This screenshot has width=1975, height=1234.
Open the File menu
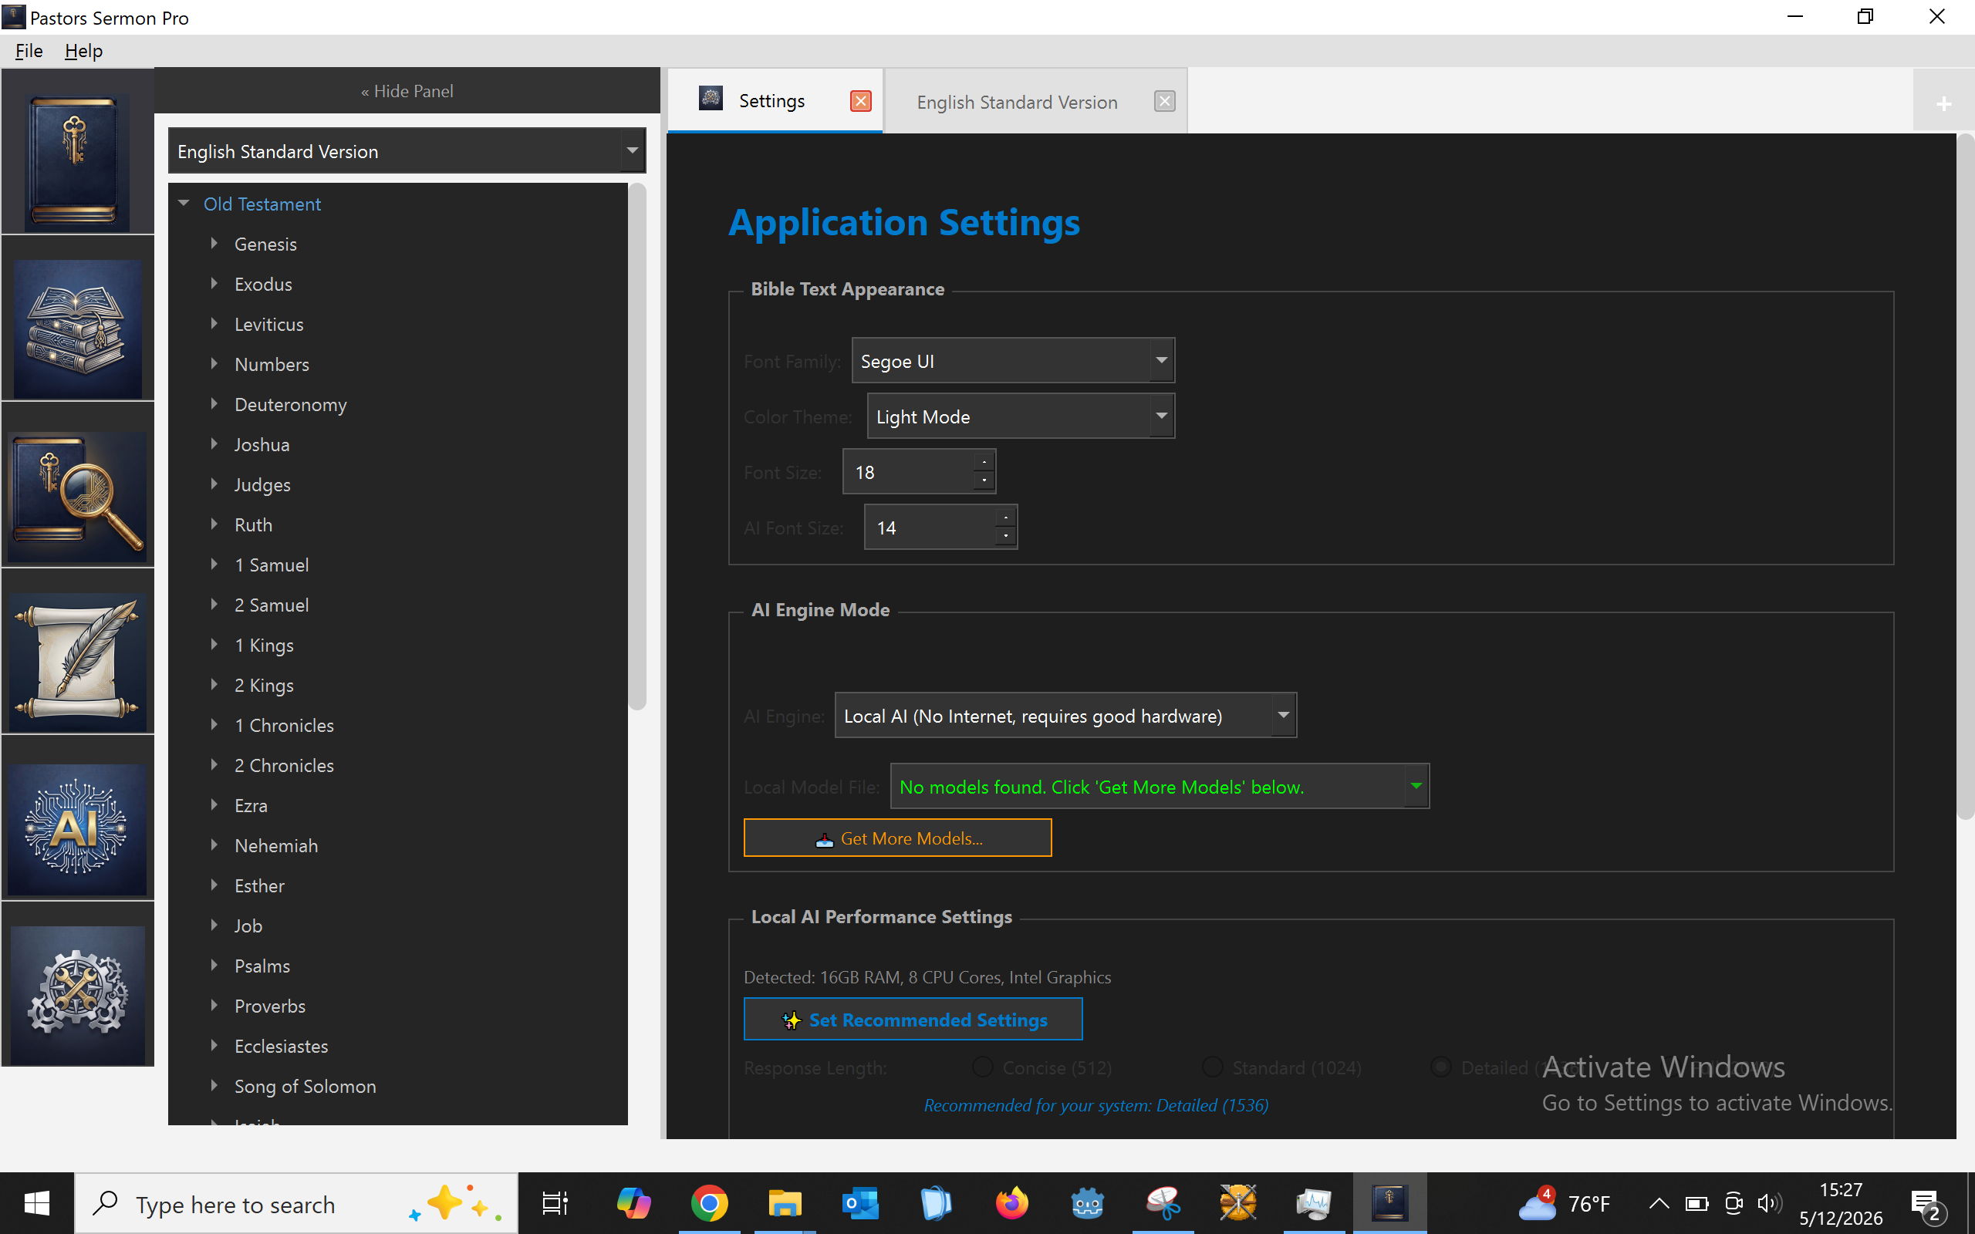(29, 51)
